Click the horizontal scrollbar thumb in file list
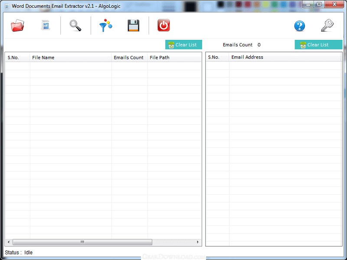 pos(82,242)
